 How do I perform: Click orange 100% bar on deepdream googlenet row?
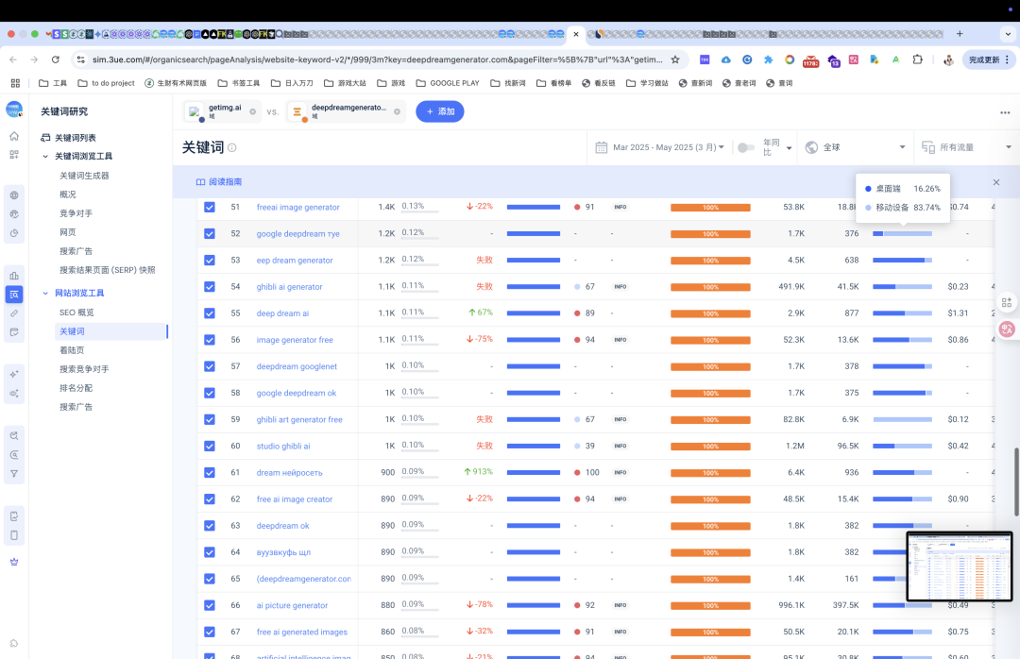[710, 367]
